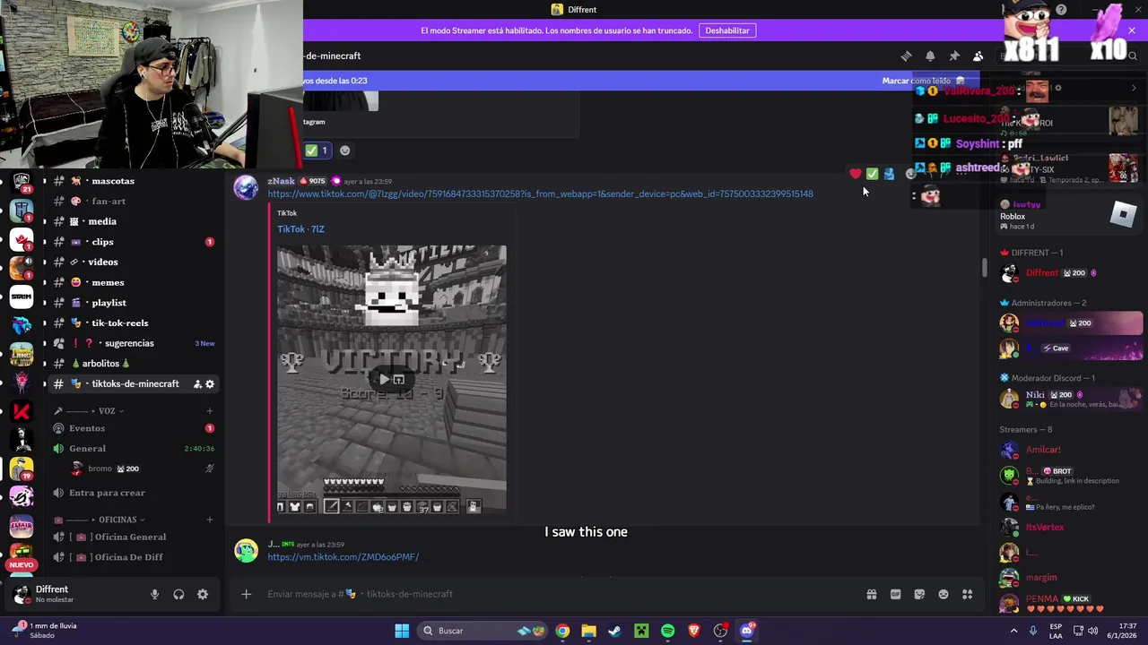Add heart reaction on zNask's message

click(x=856, y=174)
